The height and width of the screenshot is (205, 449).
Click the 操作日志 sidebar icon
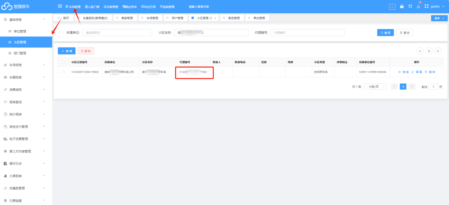[5, 164]
